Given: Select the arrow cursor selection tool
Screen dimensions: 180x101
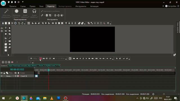Looking at the screenshot, I should 10,28.
